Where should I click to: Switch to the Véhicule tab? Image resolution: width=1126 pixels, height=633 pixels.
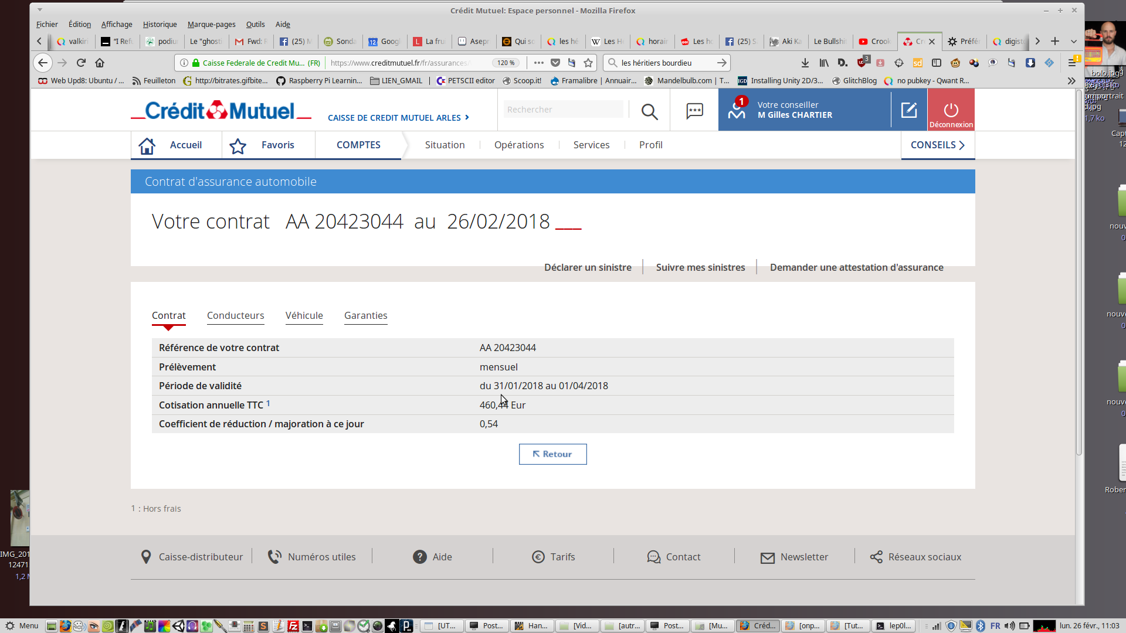point(304,315)
